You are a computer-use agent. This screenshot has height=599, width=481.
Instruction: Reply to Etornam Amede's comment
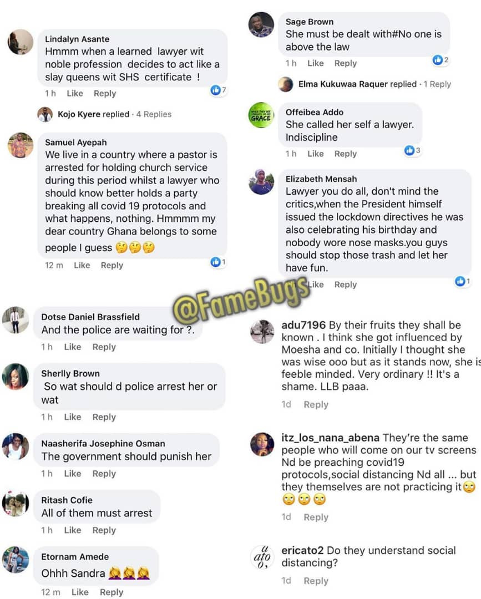(x=112, y=592)
